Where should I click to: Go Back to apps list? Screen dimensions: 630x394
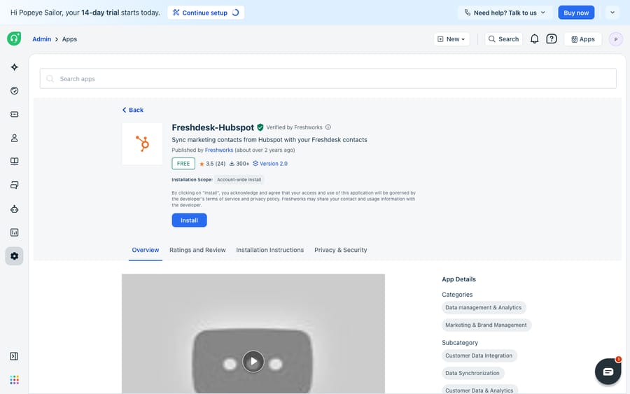[x=133, y=110]
